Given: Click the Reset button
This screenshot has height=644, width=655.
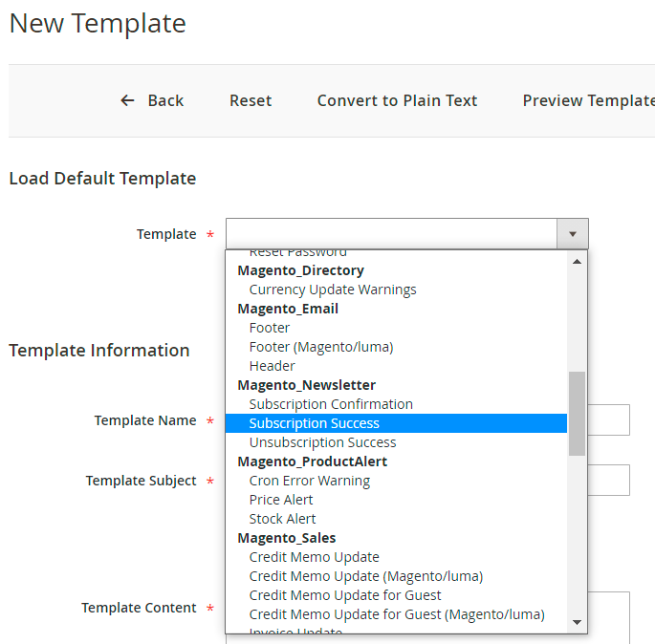Looking at the screenshot, I should click(251, 100).
